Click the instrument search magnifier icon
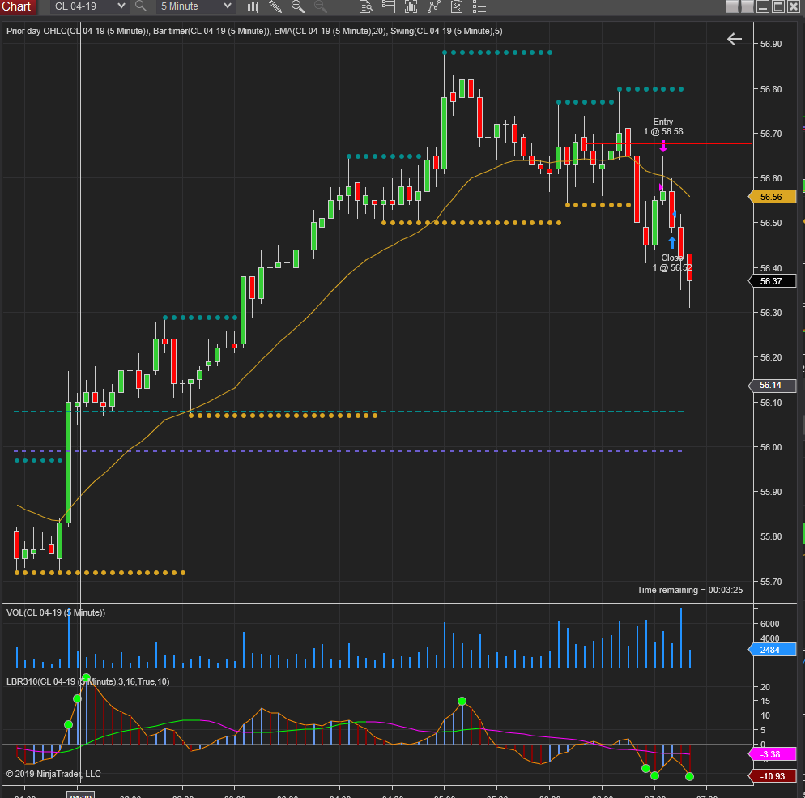 tap(140, 6)
